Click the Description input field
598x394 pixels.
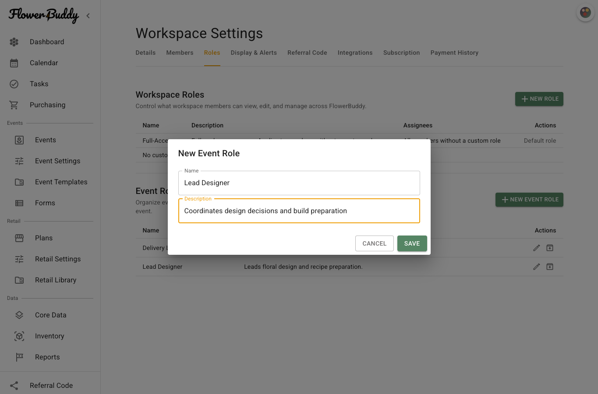(x=299, y=211)
